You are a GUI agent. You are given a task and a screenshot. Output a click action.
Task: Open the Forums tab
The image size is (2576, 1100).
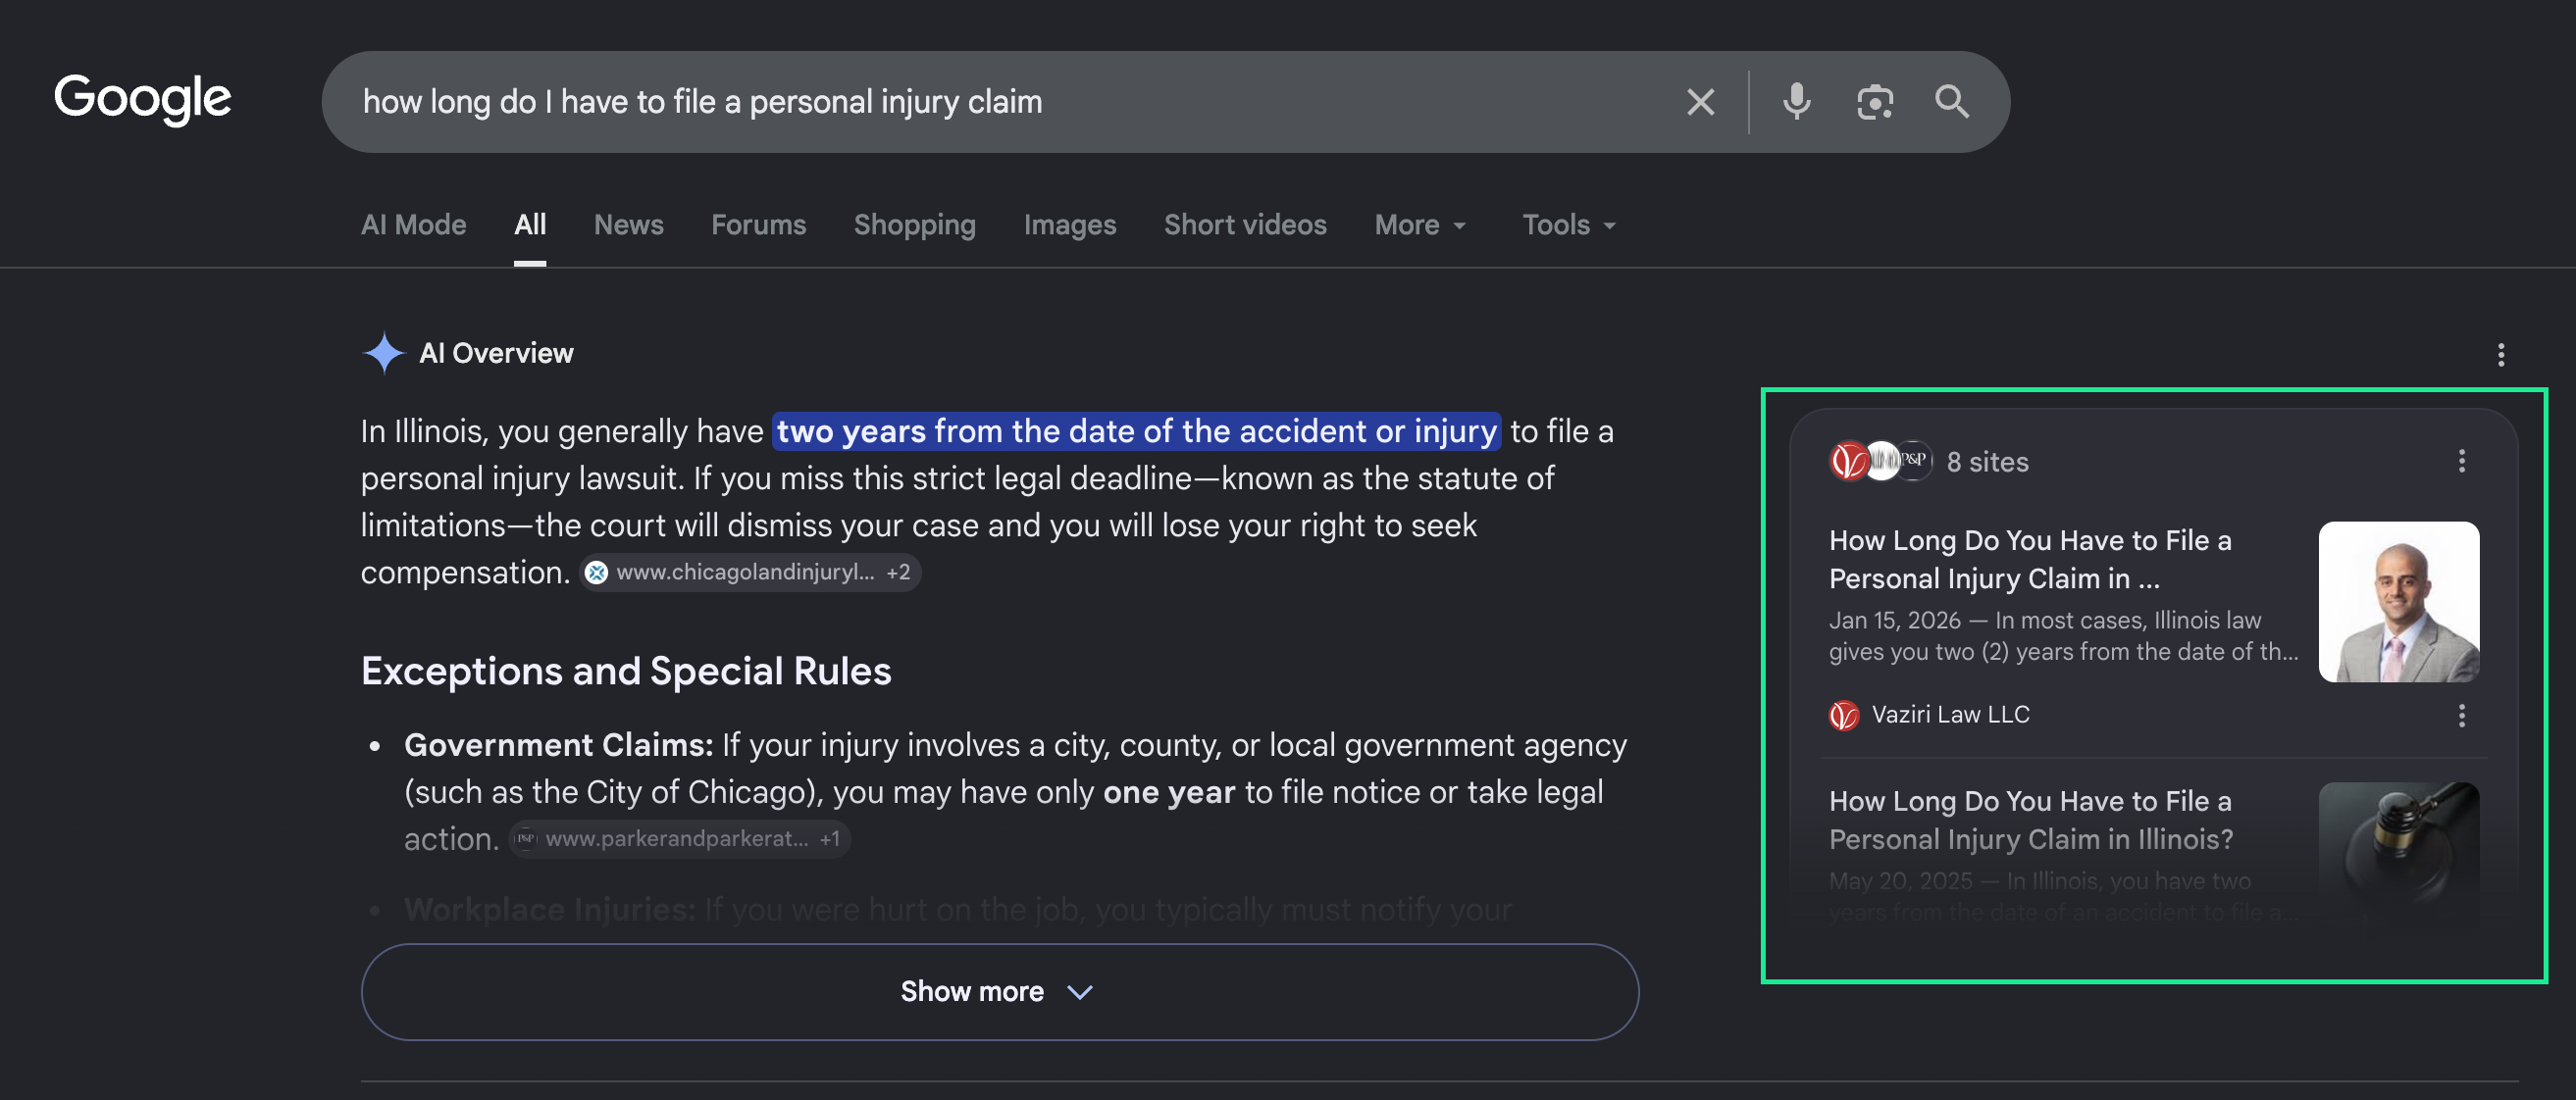tap(758, 225)
